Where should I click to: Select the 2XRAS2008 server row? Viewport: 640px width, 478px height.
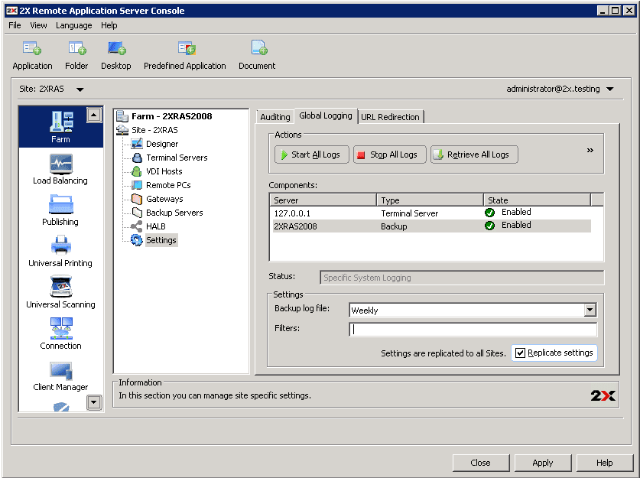[431, 226]
